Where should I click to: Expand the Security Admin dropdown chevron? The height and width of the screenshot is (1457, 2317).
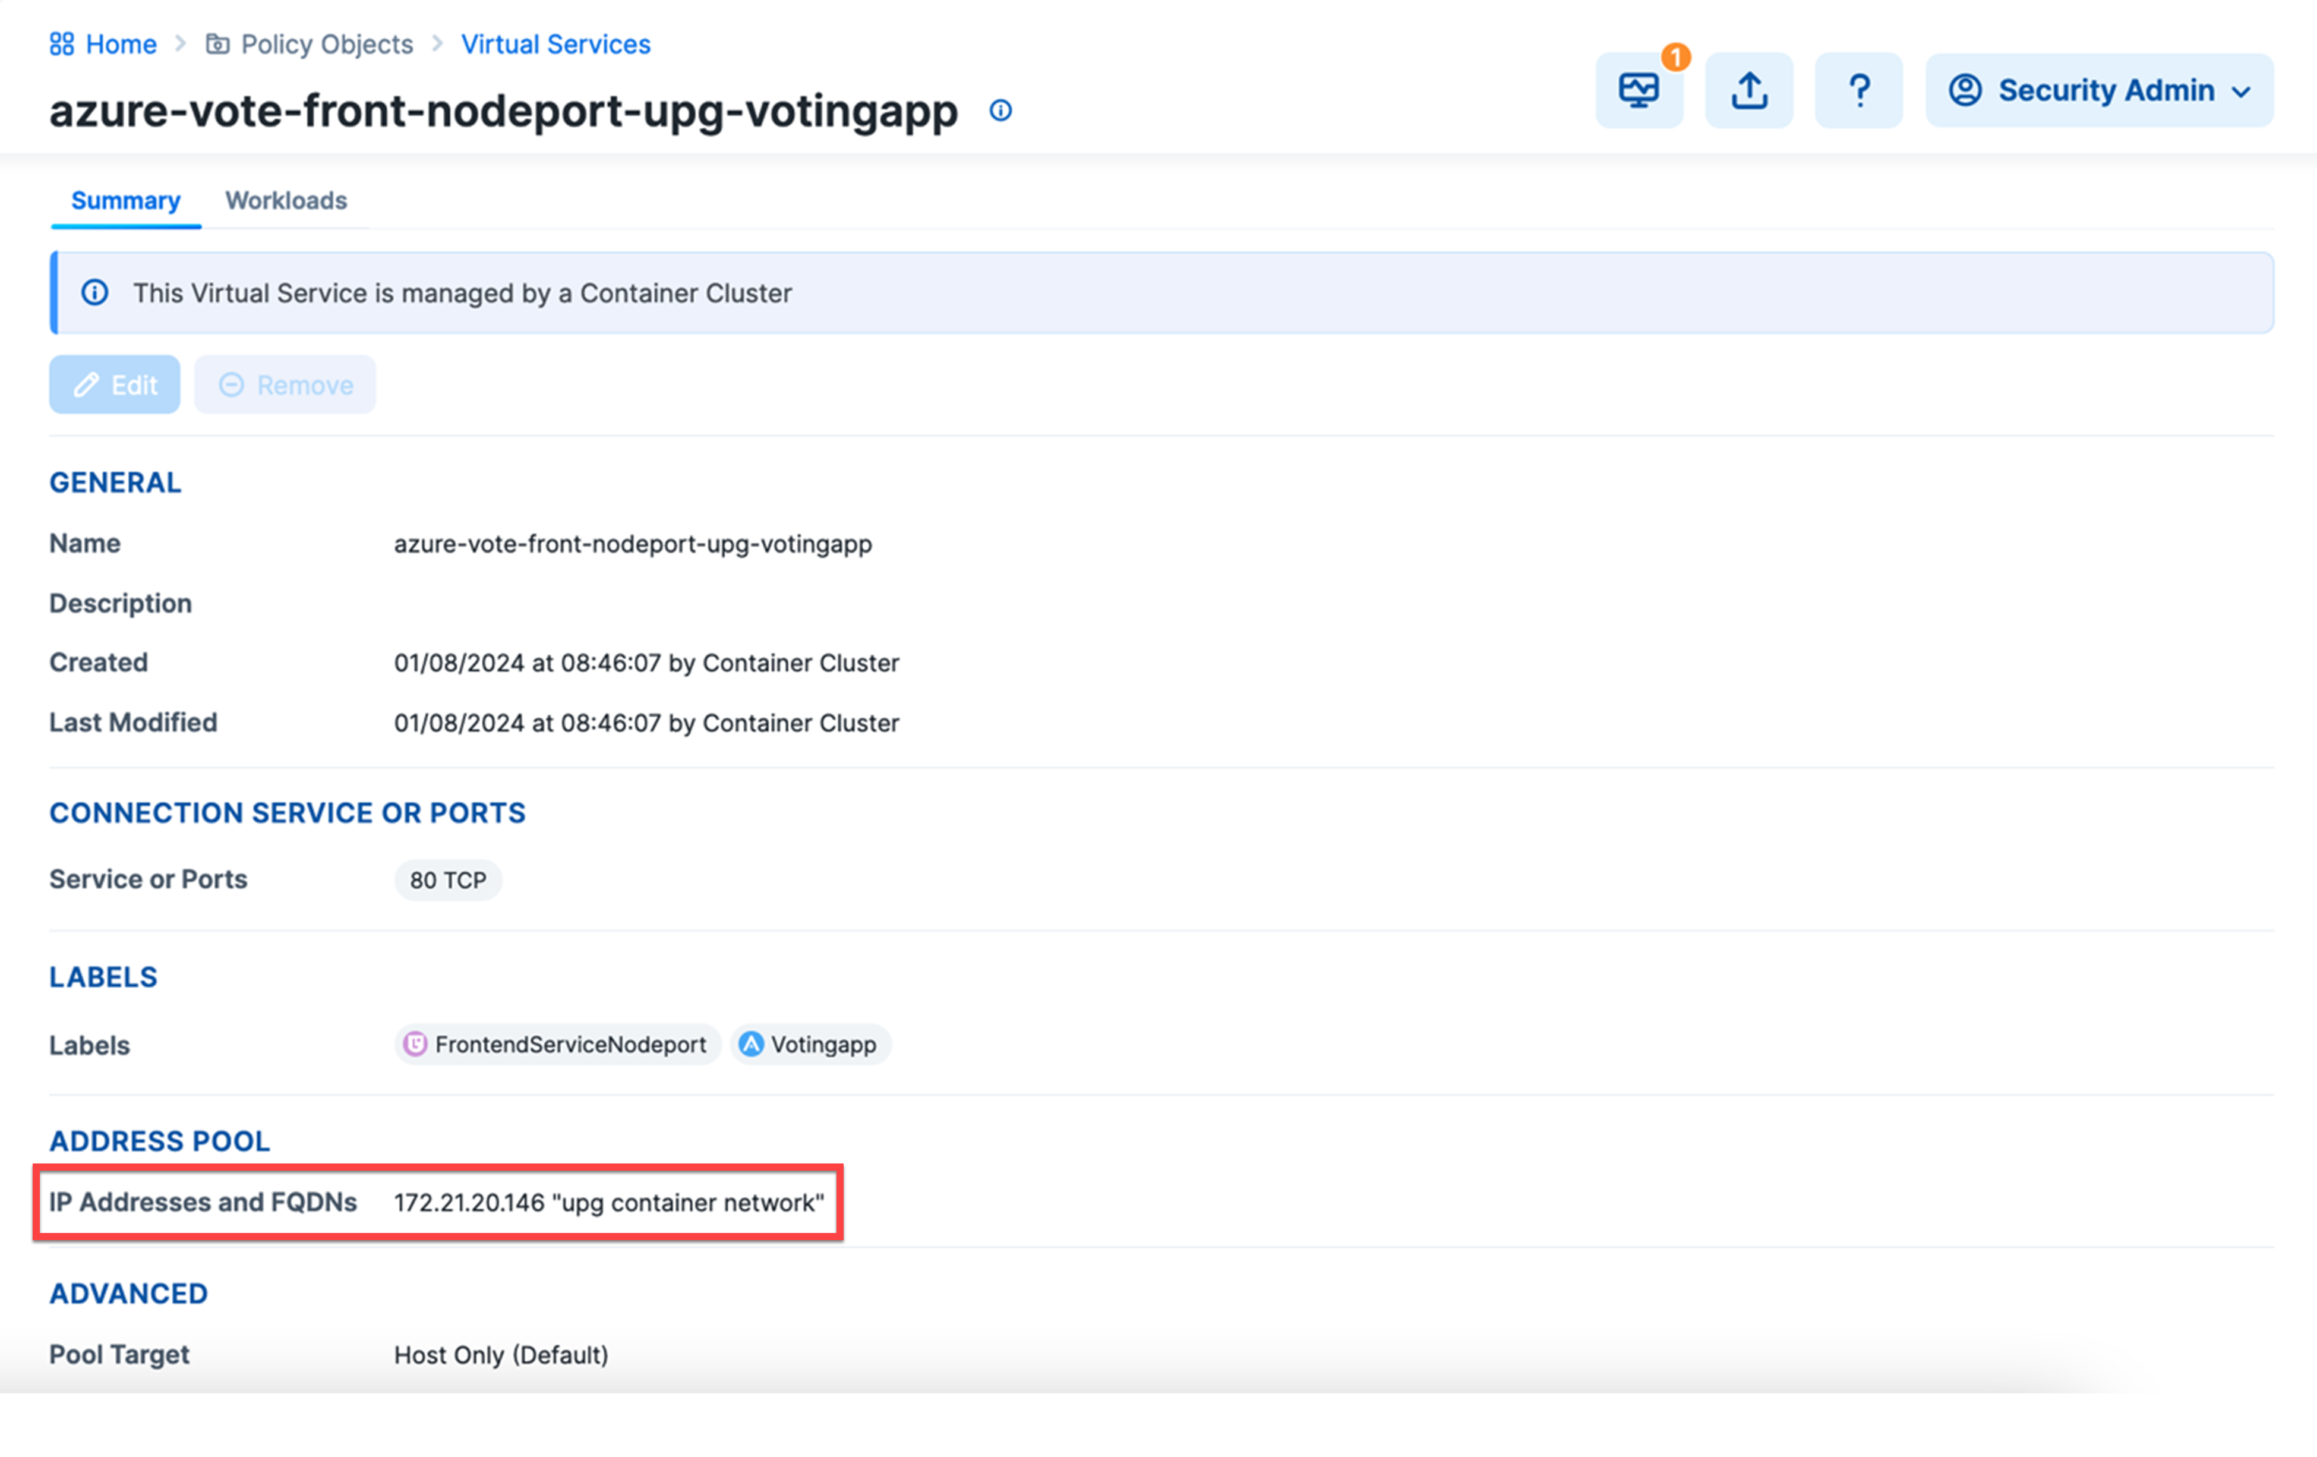pyautogui.click(x=2242, y=92)
